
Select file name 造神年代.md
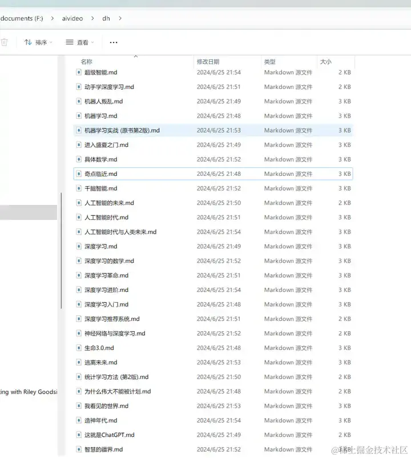(x=100, y=420)
